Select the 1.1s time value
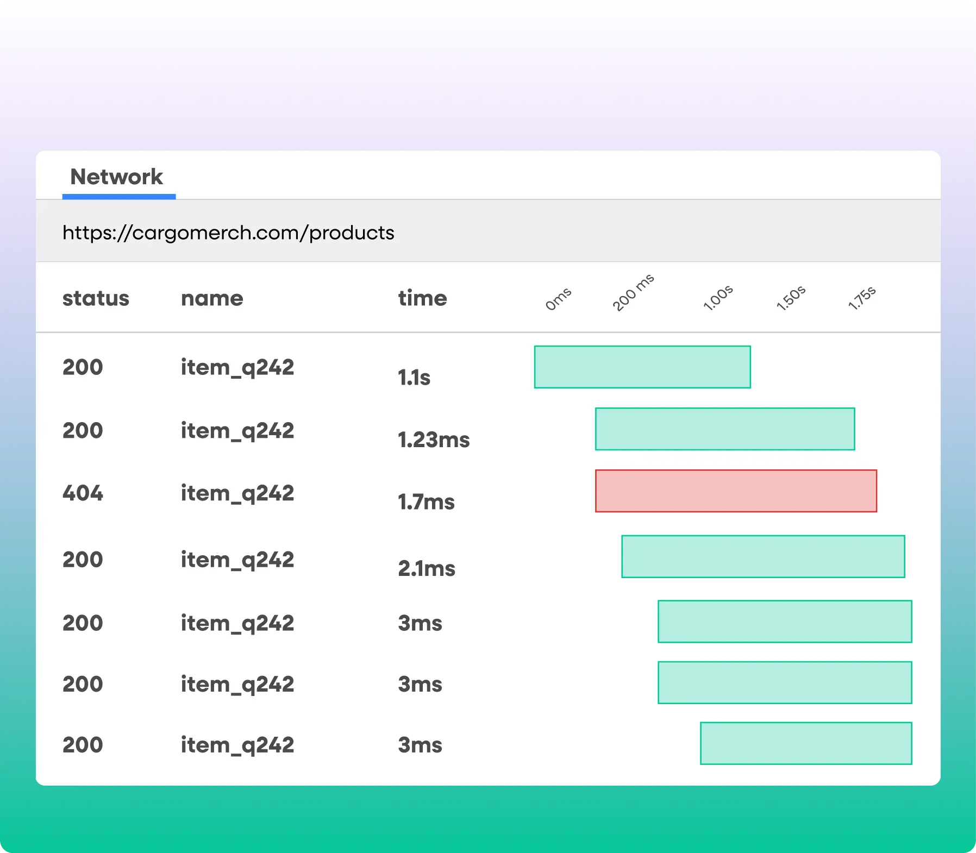 (414, 378)
